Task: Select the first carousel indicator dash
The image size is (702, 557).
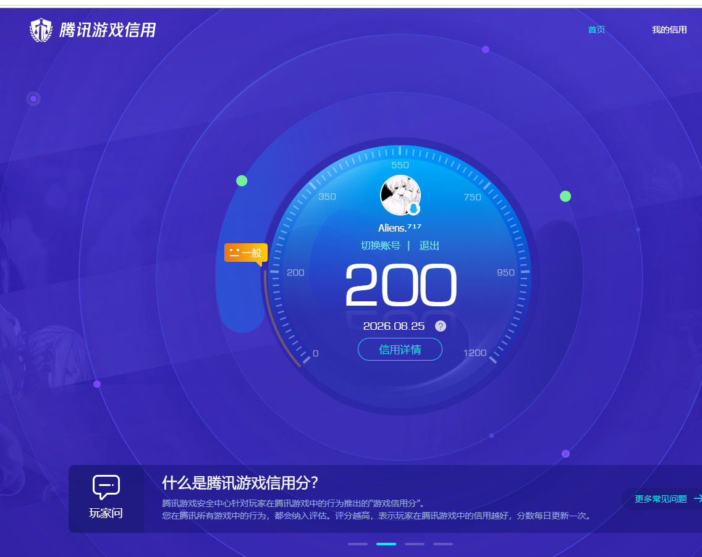Action: 358,544
